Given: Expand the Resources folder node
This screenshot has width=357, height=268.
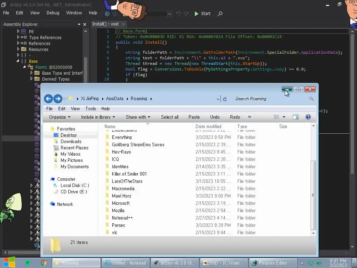Looking at the screenshot, I should (x=18, y=49).
